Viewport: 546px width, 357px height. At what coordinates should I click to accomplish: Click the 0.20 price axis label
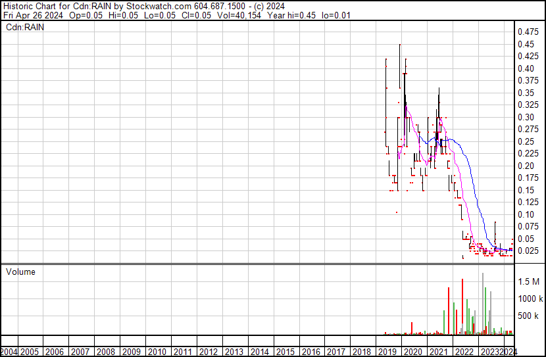526,166
